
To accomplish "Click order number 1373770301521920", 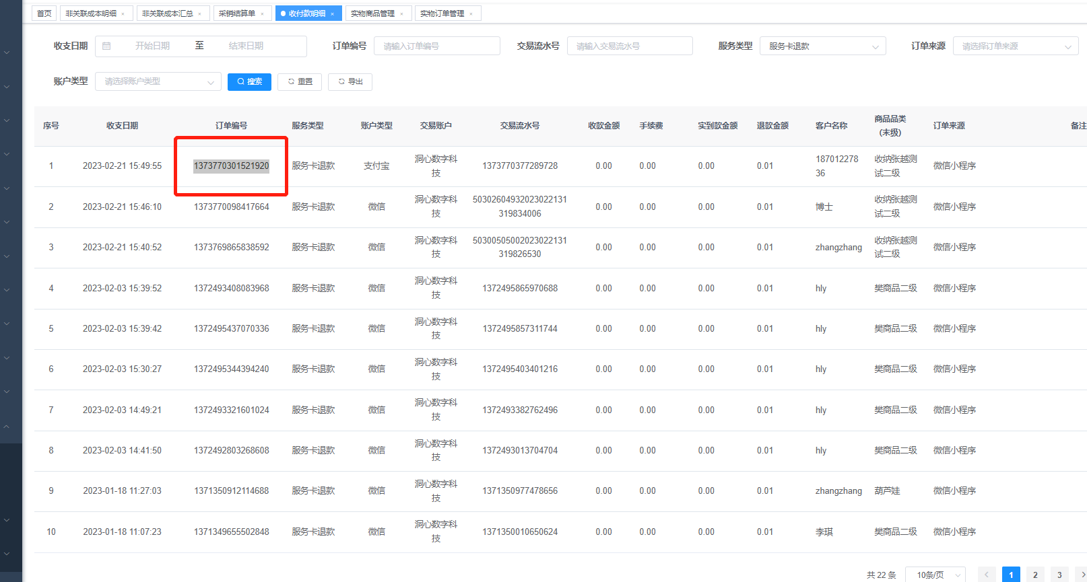I will [x=232, y=166].
